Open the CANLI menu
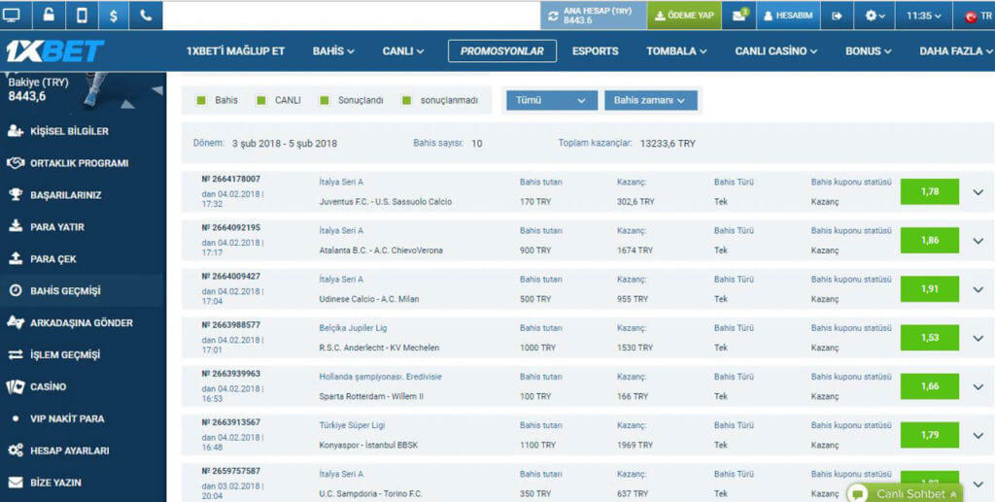The width and height of the screenshot is (995, 502). tap(403, 51)
